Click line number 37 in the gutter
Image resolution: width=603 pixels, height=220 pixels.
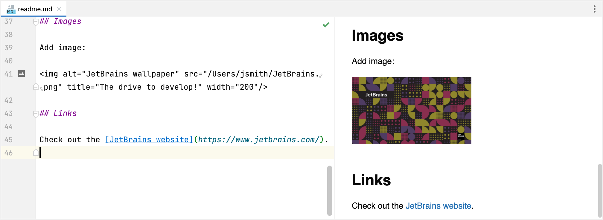8,22
